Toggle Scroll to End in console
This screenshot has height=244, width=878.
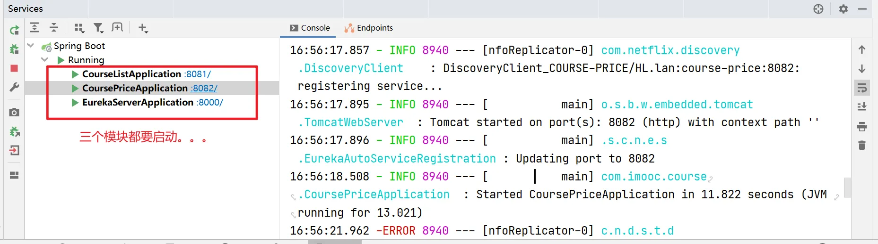tap(862, 107)
